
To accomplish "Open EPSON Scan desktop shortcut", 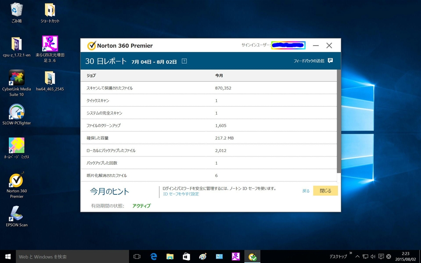I will 16,214.
